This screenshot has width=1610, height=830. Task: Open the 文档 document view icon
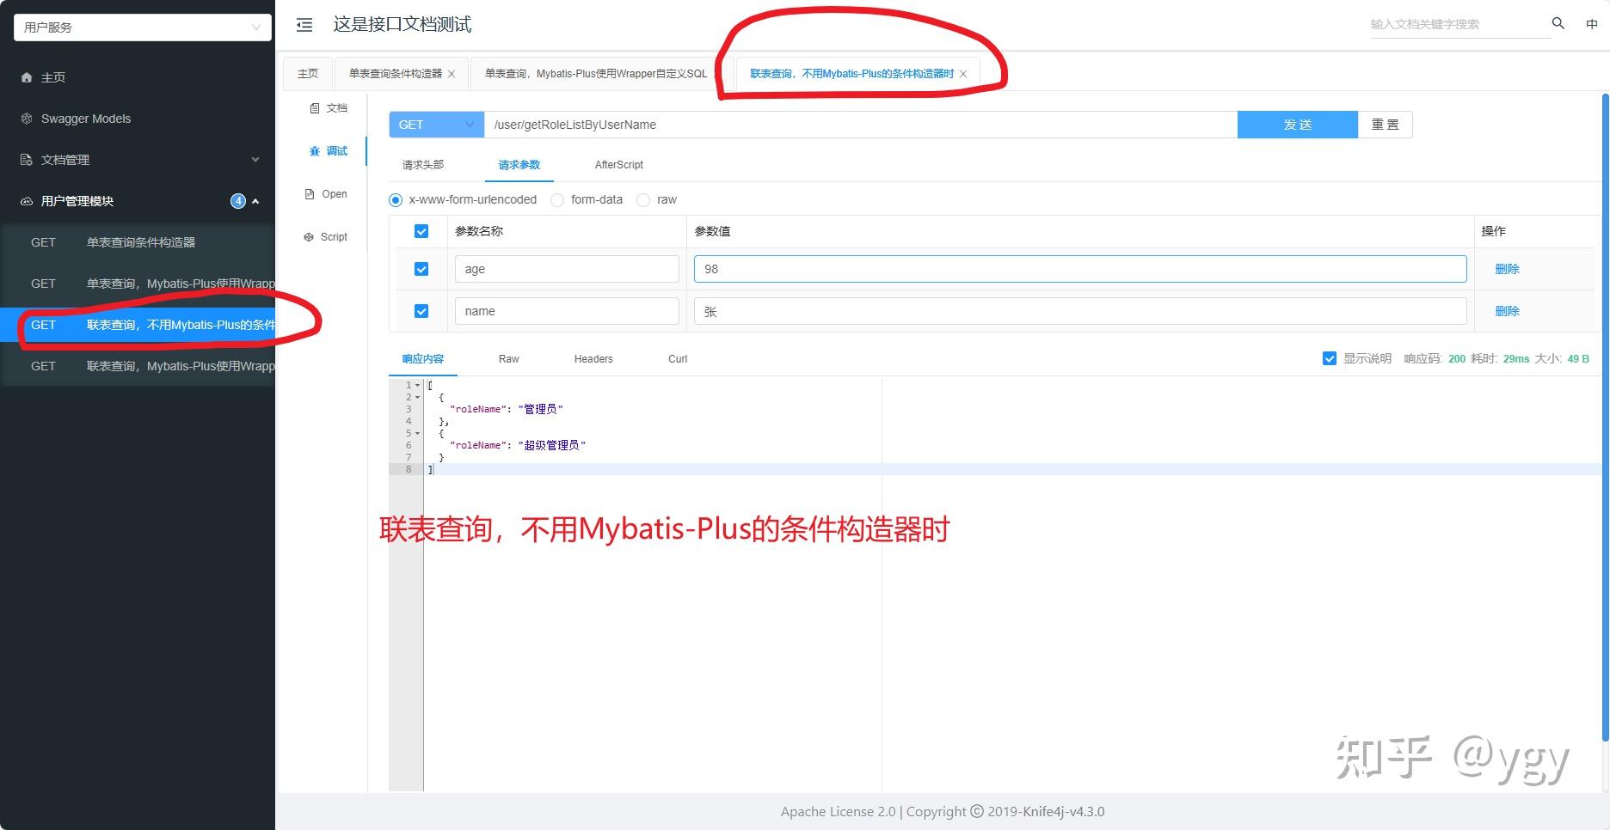pos(315,107)
